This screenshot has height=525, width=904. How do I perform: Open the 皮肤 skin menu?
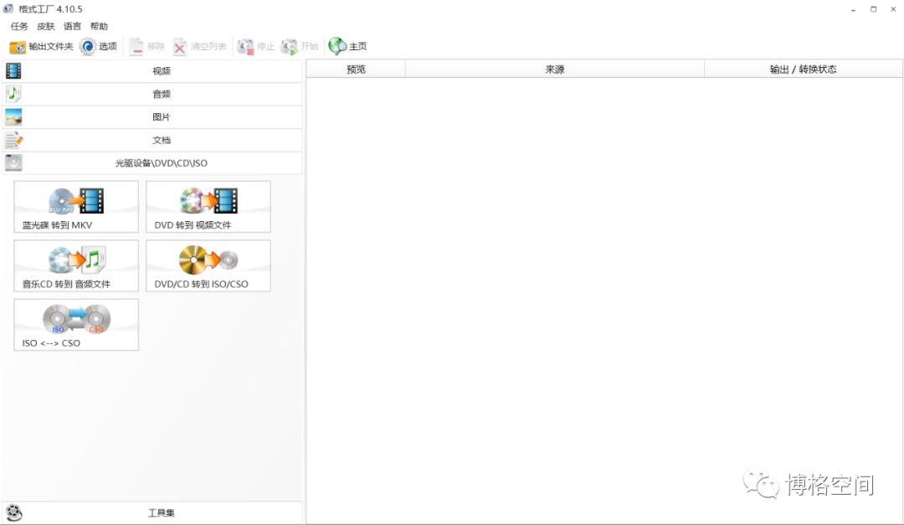(x=45, y=27)
